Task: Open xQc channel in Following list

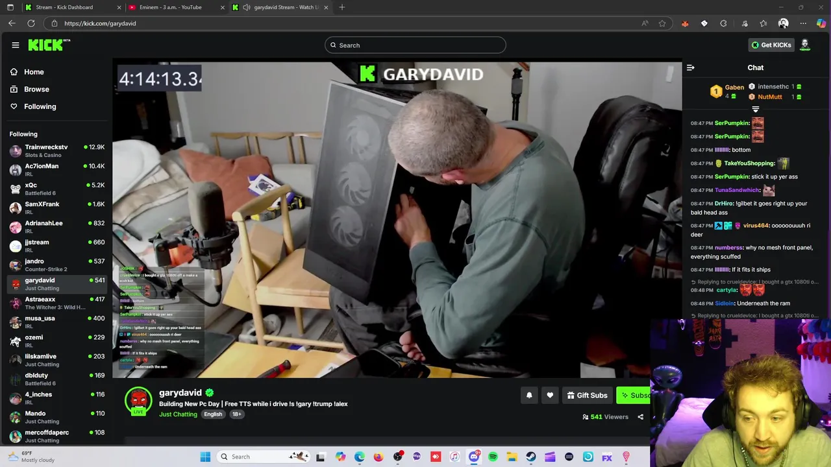Action: (56, 189)
